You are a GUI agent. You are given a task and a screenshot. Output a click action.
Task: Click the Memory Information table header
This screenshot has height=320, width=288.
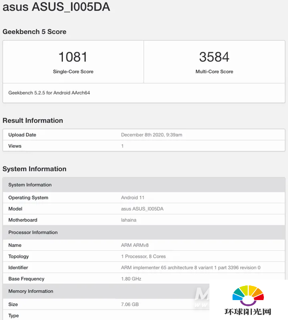(106, 291)
